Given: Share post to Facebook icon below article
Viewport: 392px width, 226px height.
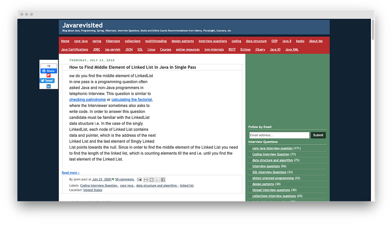Looking at the screenshot, I should click(x=163, y=180).
